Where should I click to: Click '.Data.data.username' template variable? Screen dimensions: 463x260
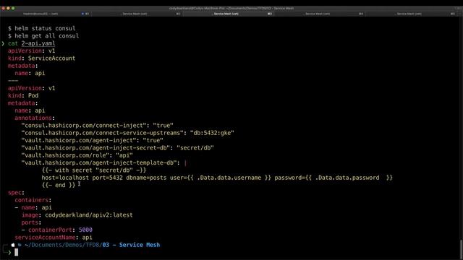(x=229, y=178)
